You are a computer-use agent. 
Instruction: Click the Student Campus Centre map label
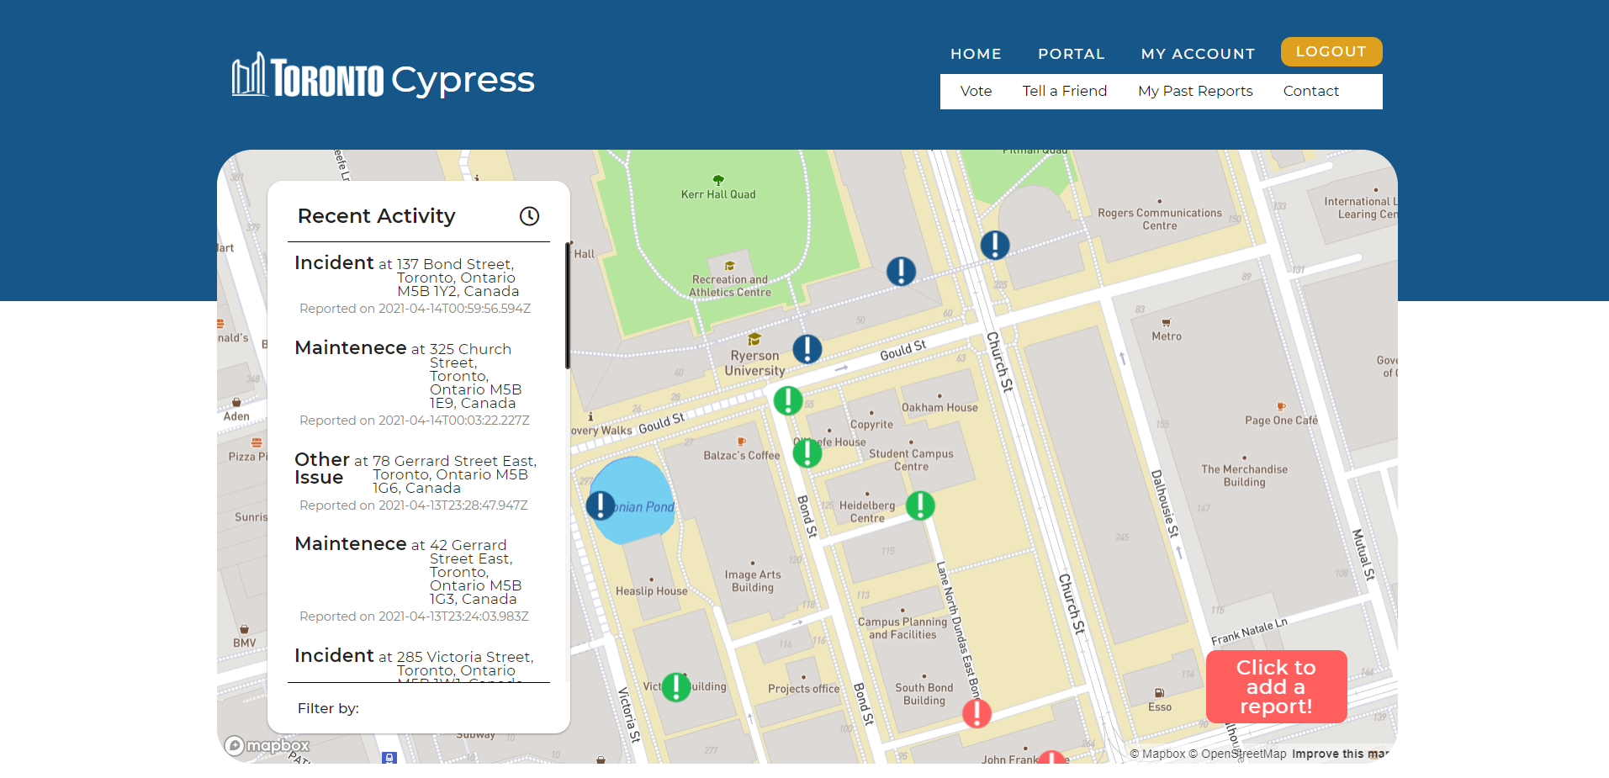point(911,460)
